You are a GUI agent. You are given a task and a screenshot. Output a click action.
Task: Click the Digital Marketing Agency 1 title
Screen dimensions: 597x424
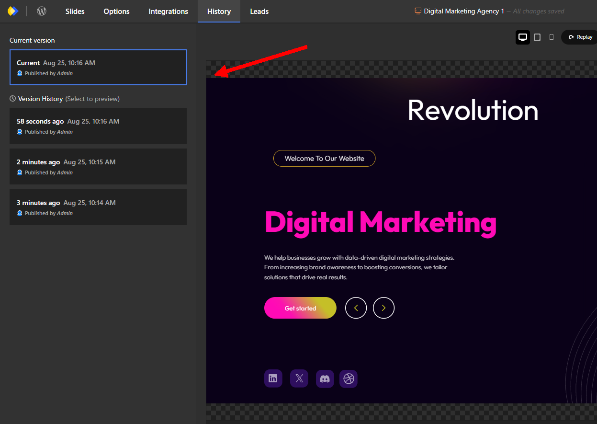[x=464, y=11]
